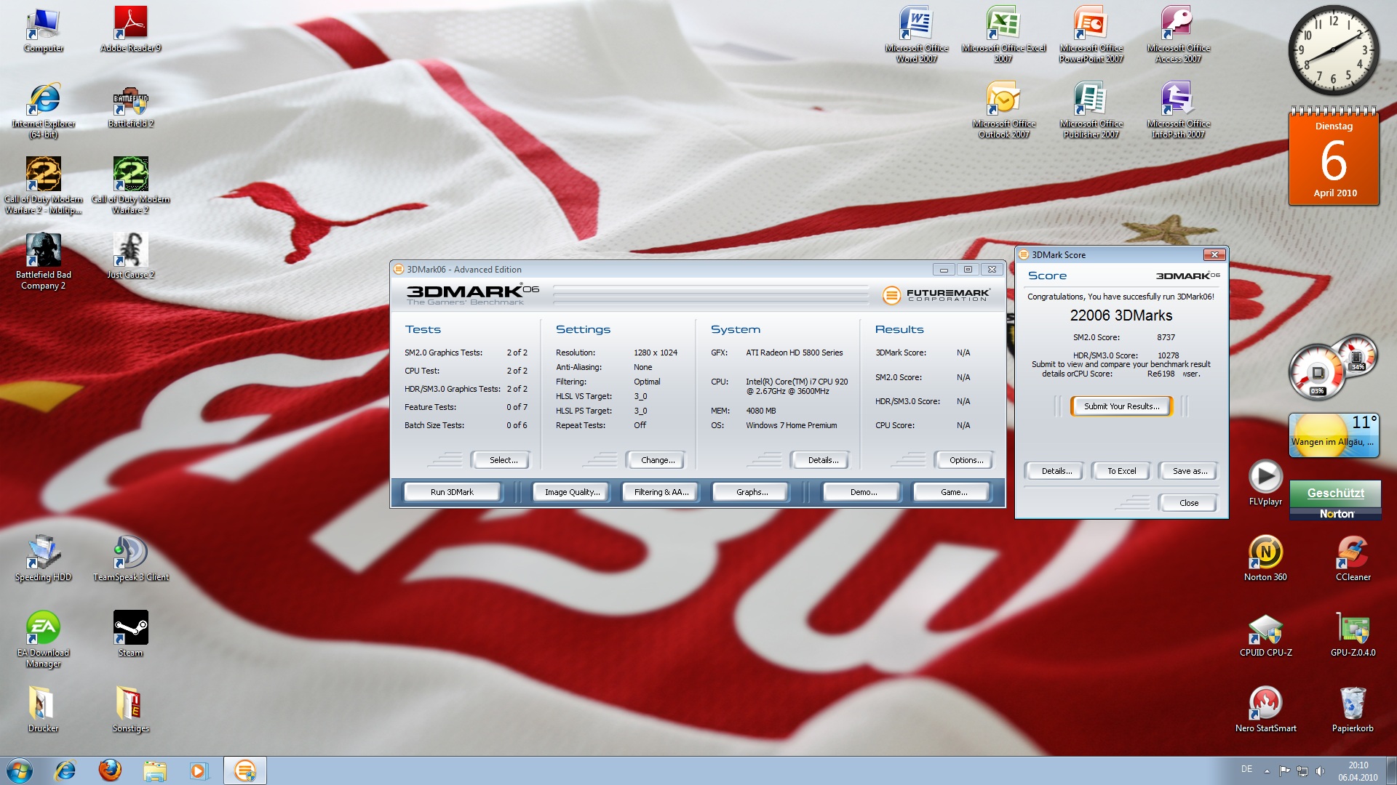This screenshot has height=785, width=1397.
Task: Open Windows Explorer from taskbar
Action: 154,770
